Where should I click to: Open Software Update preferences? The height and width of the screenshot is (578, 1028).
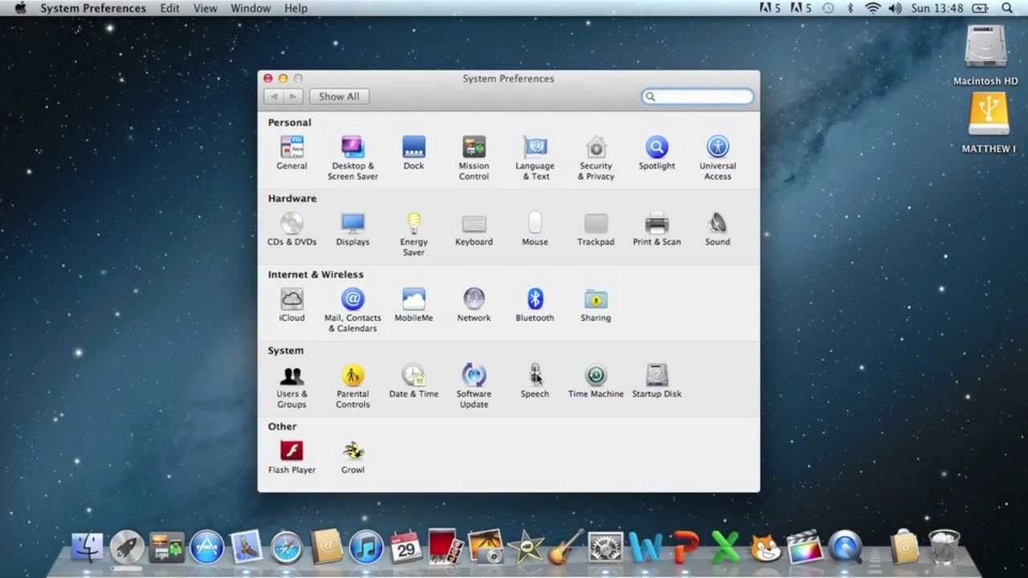(x=474, y=386)
